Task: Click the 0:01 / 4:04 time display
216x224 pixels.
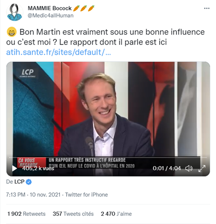Action: (x=167, y=168)
